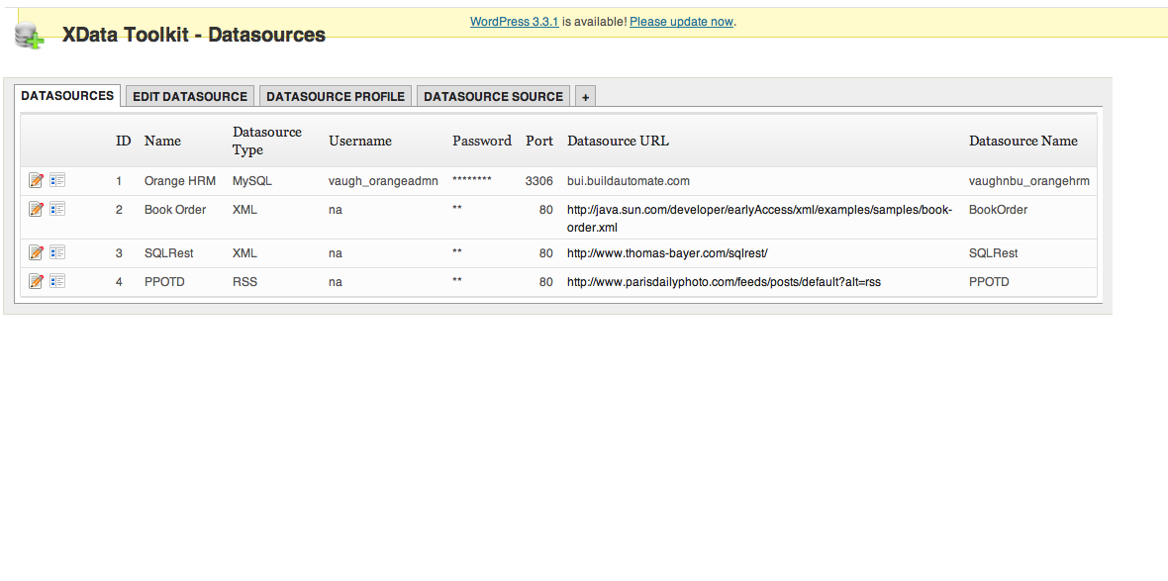Click the vaughnbu_orangehrm datasource name

1029,180
